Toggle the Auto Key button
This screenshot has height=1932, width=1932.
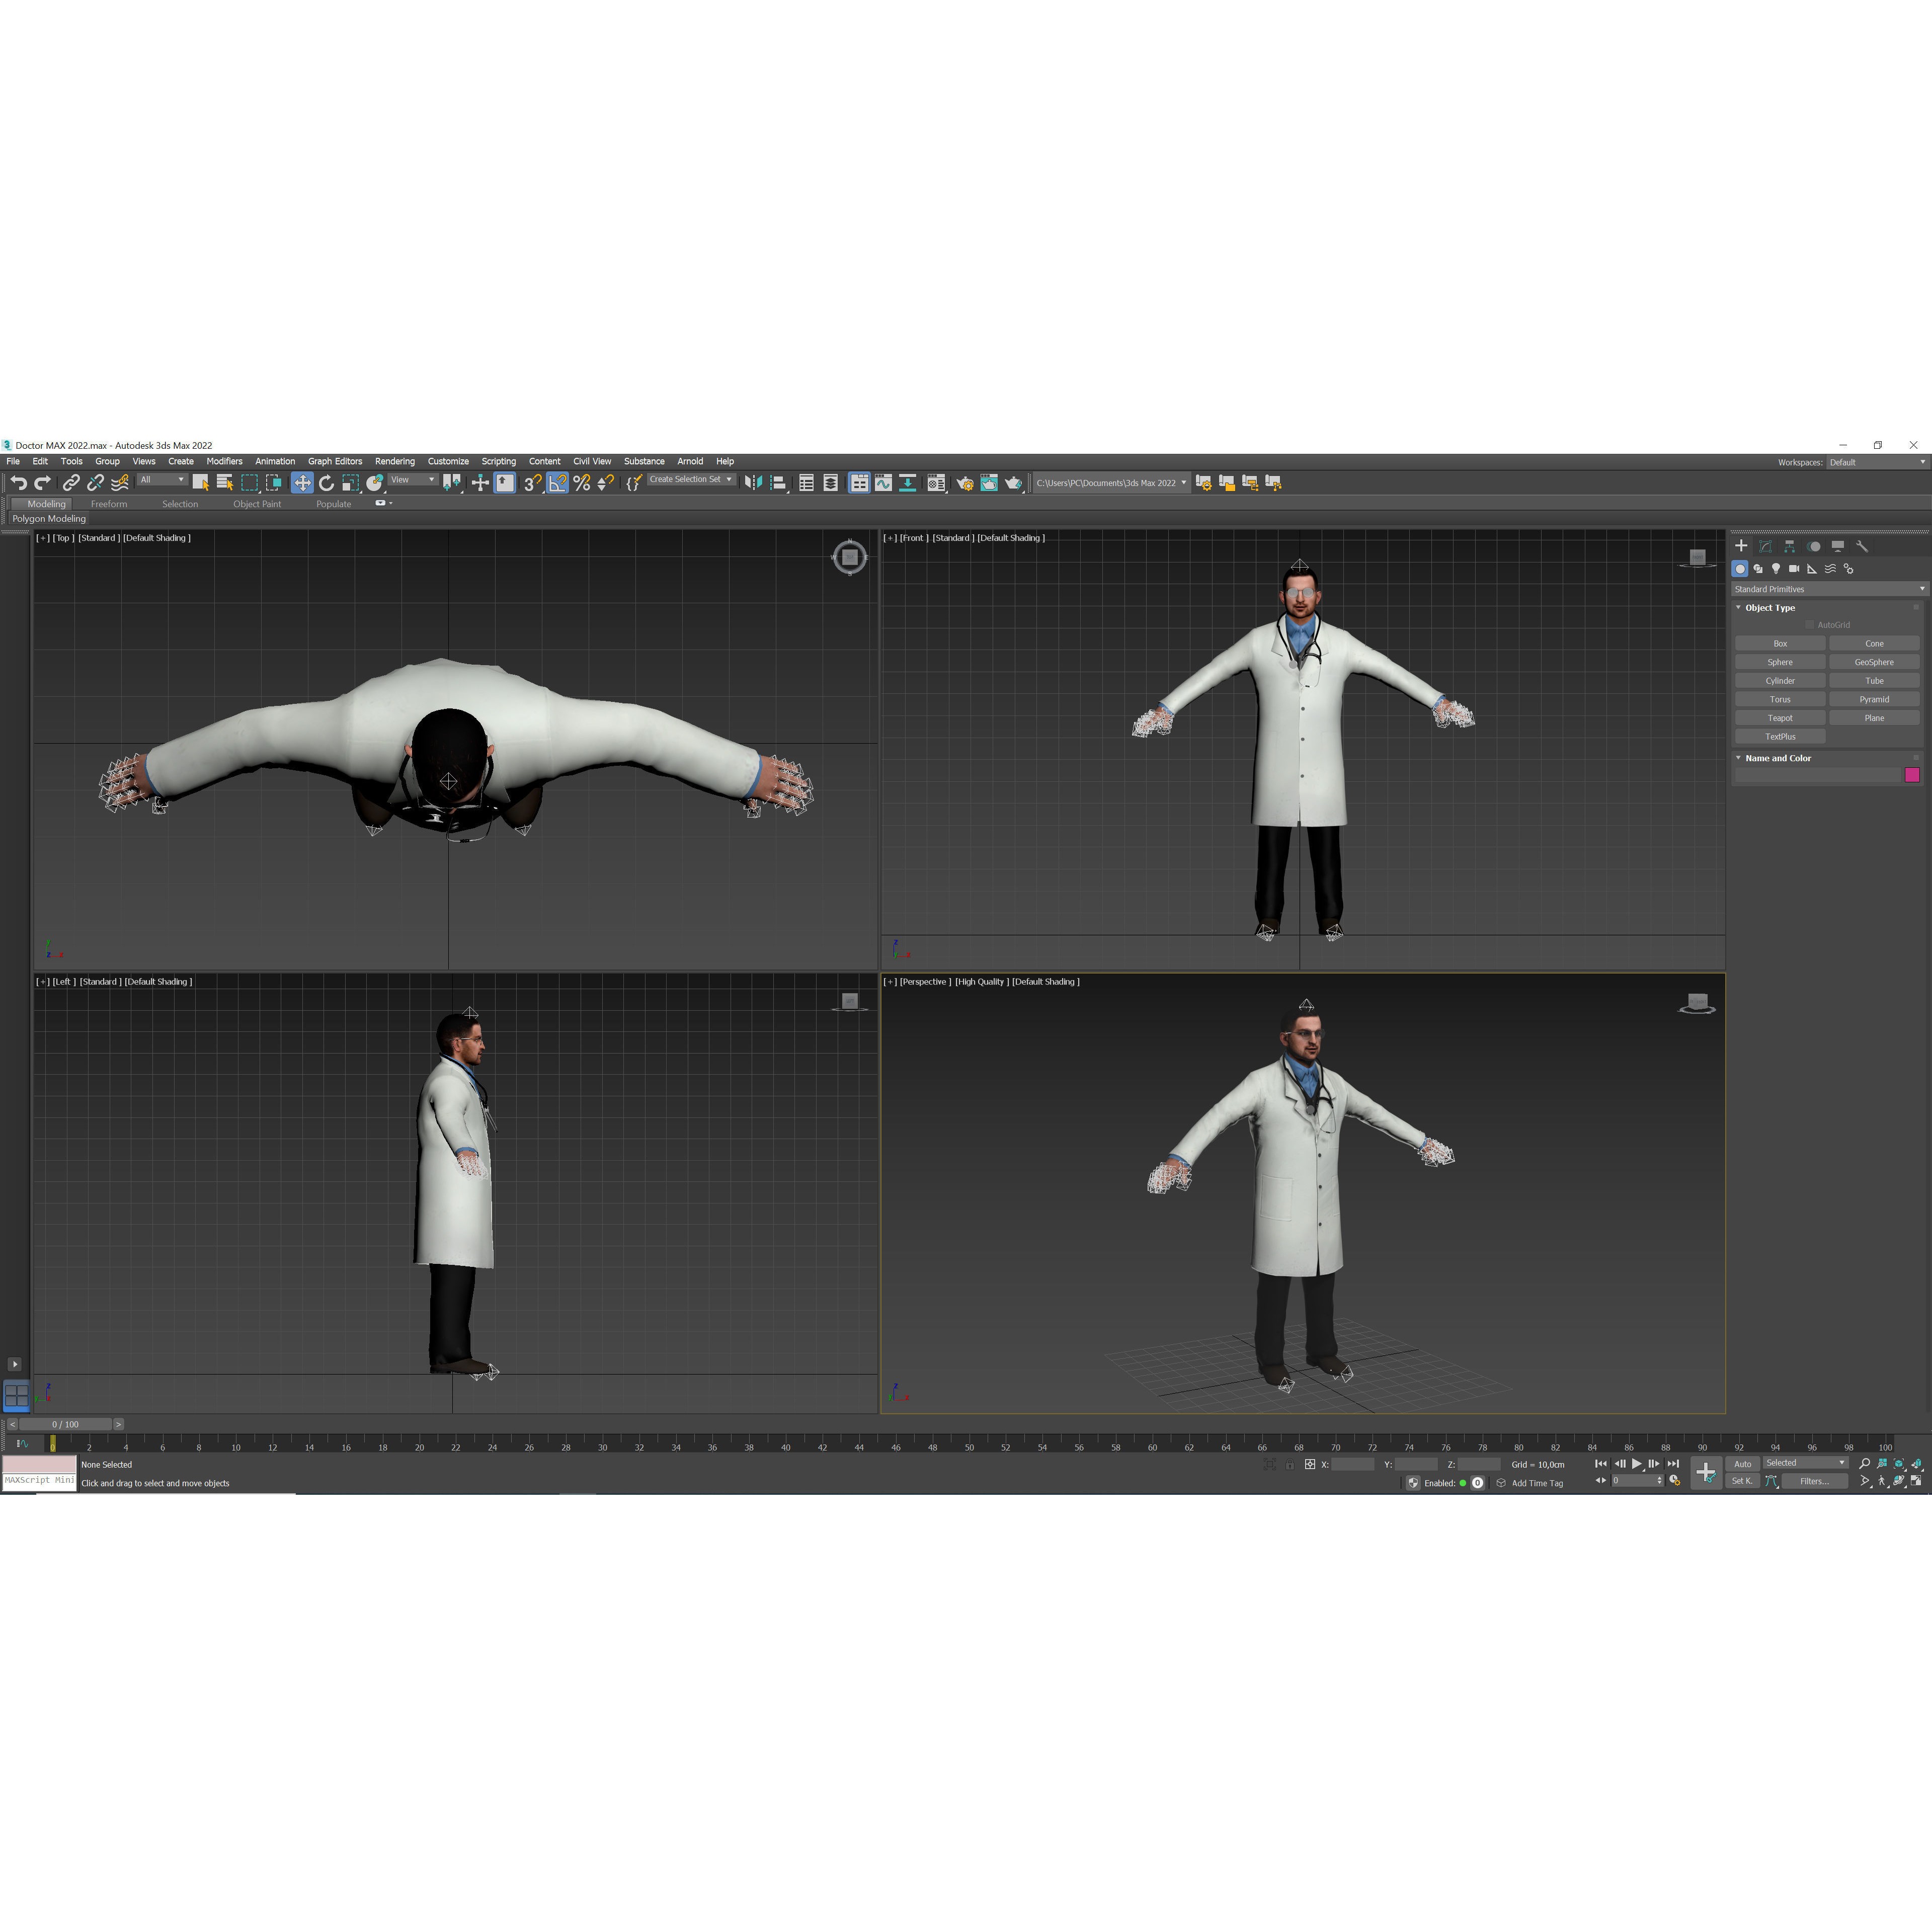tap(1743, 1464)
